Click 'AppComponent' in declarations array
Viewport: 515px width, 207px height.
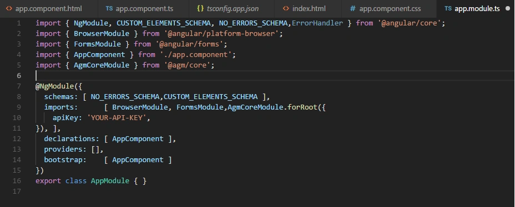coord(138,138)
